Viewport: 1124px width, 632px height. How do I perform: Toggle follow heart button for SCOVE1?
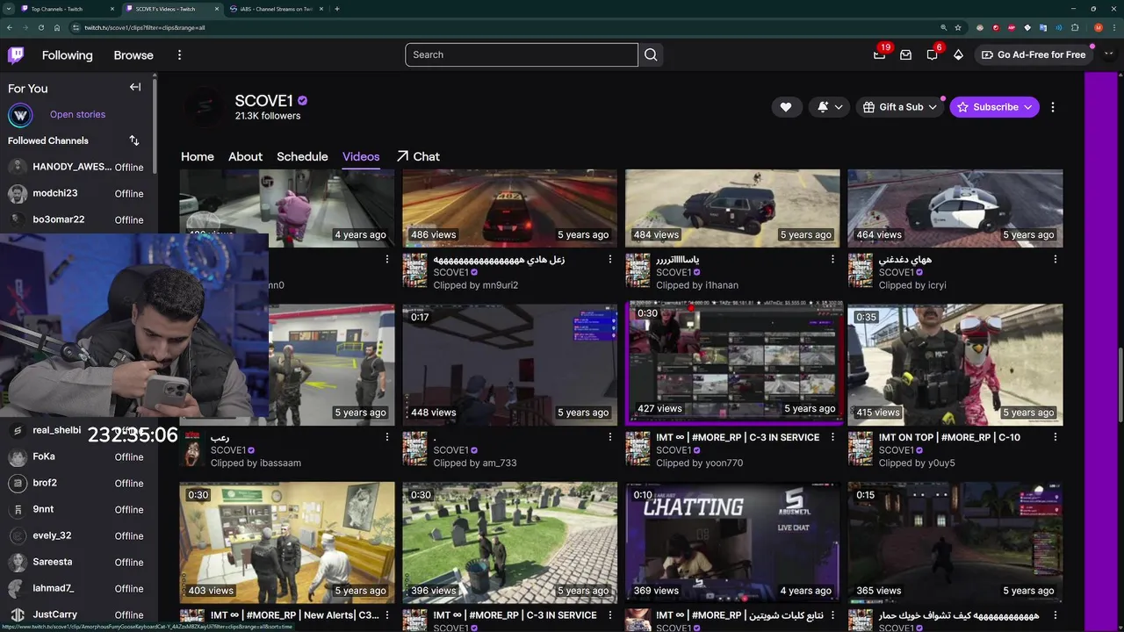coord(786,107)
